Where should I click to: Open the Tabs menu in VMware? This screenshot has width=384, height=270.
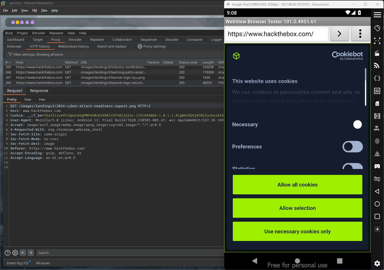44,10
